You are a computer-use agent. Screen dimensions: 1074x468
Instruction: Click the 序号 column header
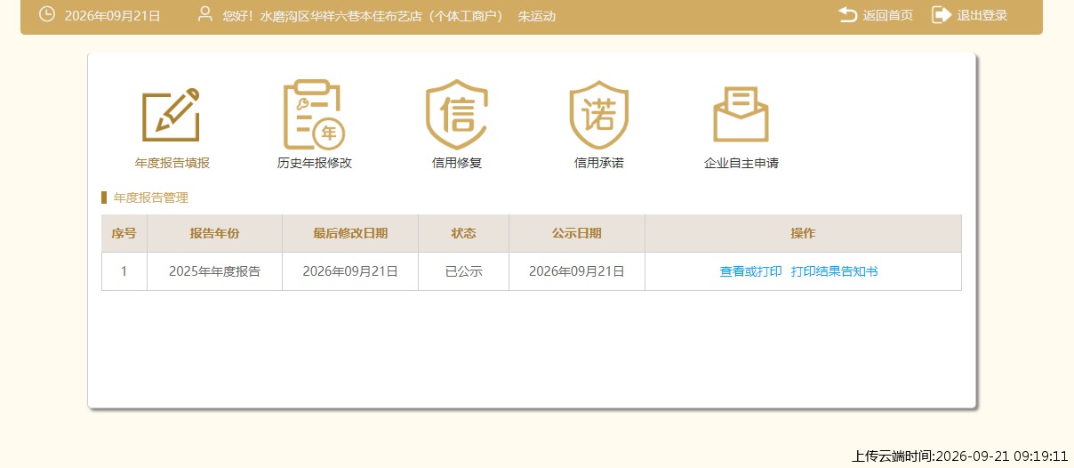124,233
